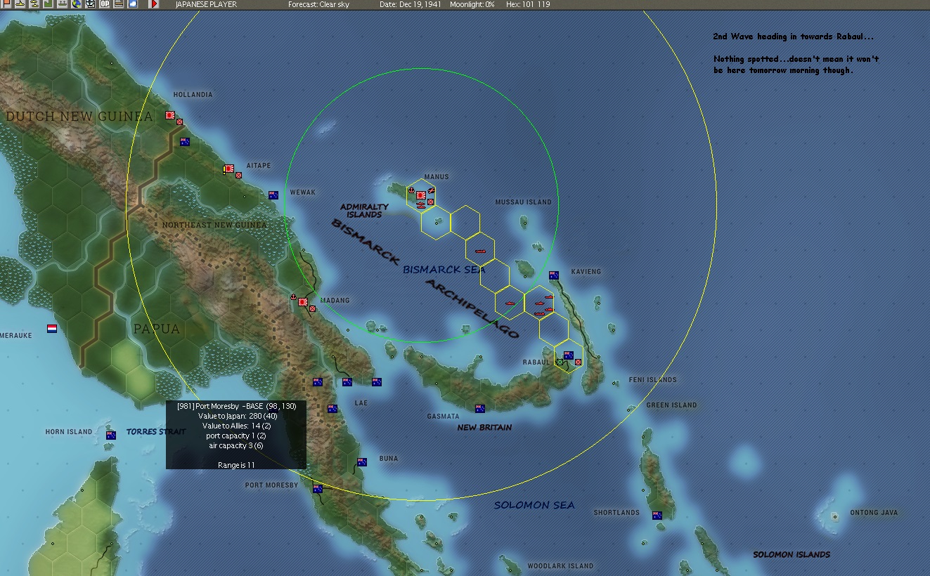930x576 pixels.
Task: Click the red flag icon in the top toolbar
Action: click(5, 4)
